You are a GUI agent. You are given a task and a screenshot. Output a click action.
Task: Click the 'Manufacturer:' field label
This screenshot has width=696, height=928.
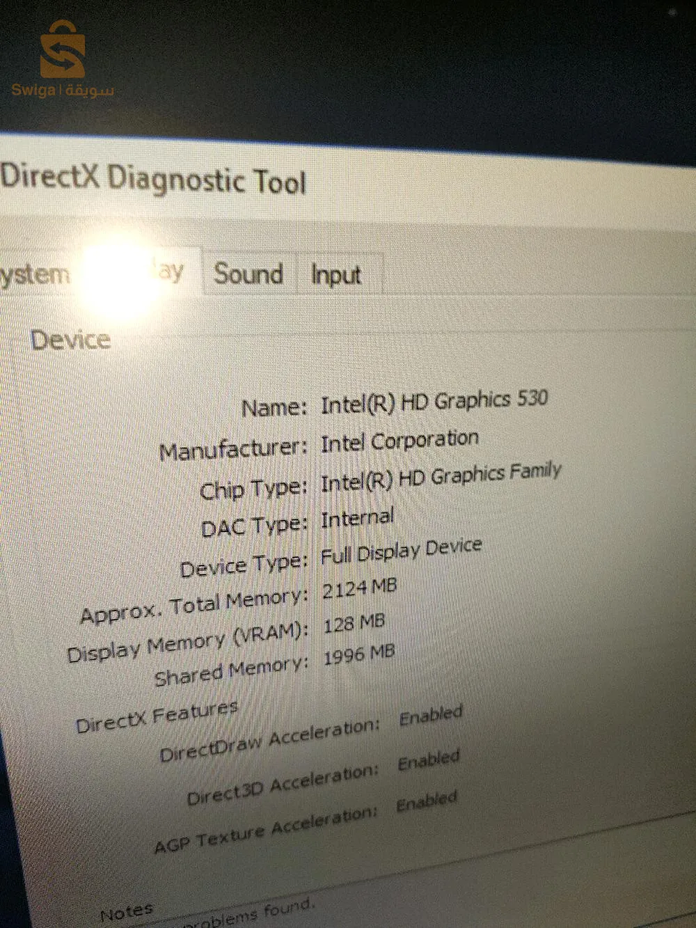tap(233, 450)
